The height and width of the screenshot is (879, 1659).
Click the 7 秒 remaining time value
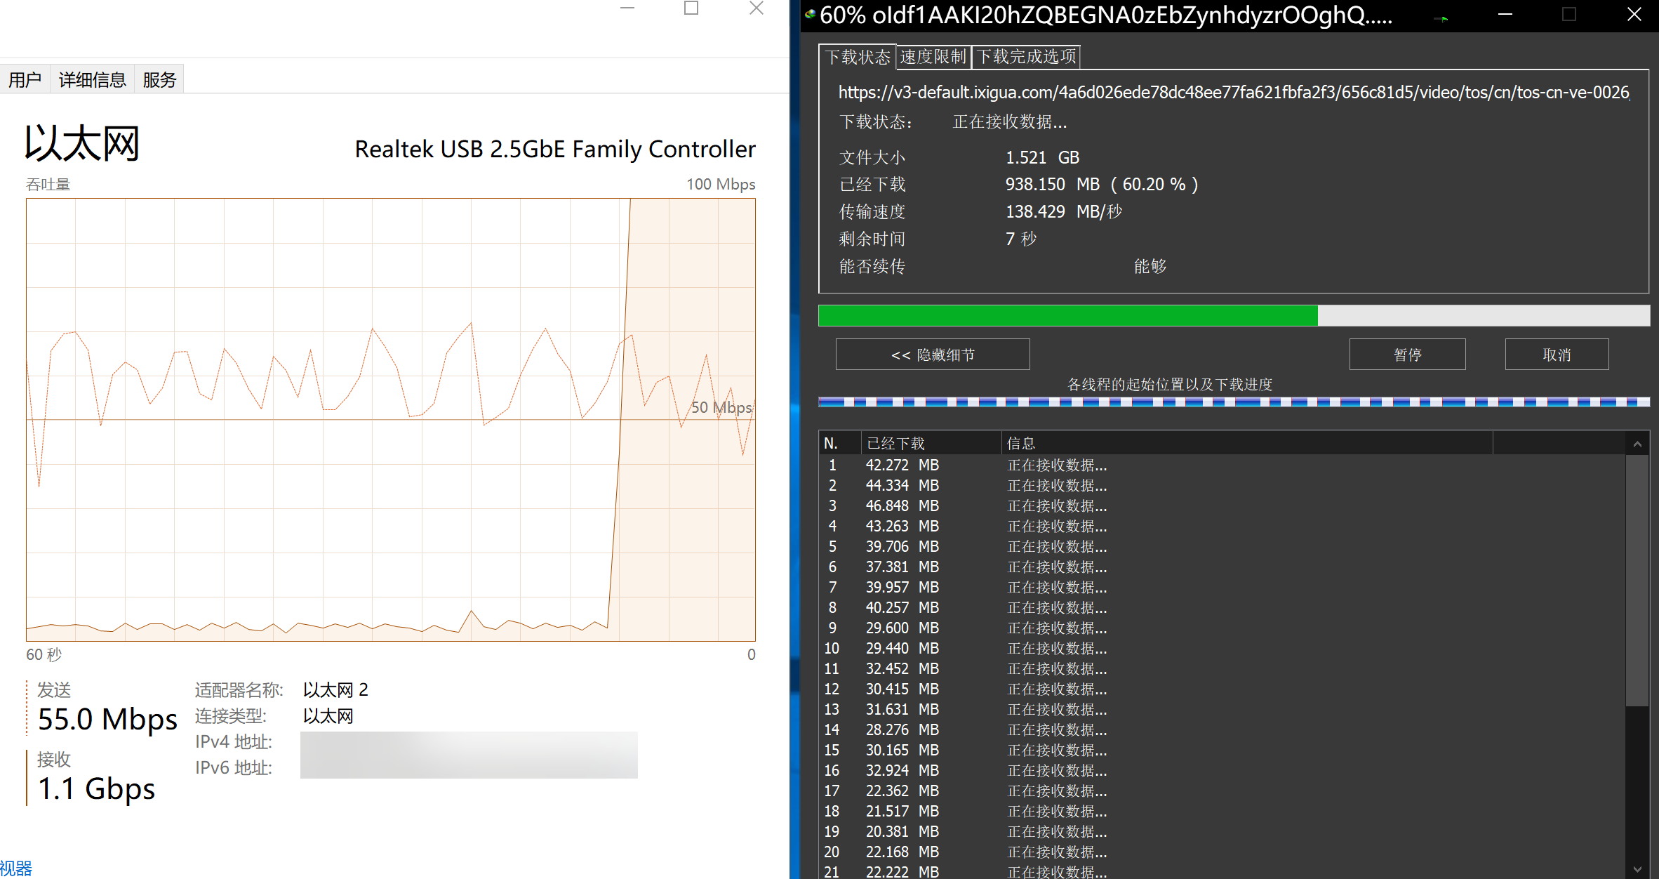pyautogui.click(x=1021, y=239)
